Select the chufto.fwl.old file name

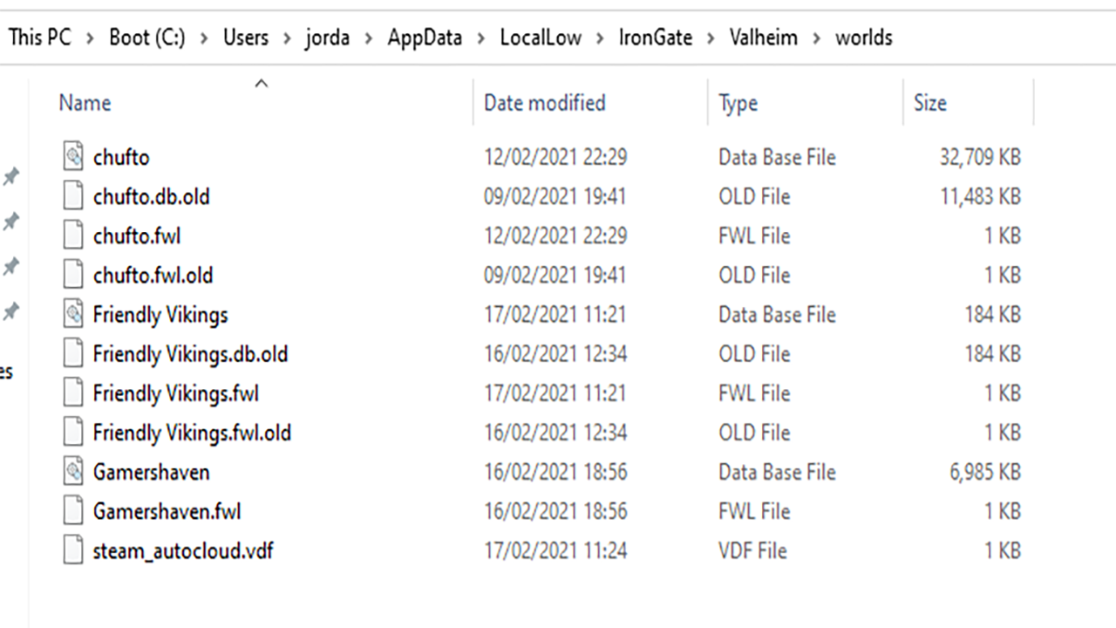tap(153, 276)
